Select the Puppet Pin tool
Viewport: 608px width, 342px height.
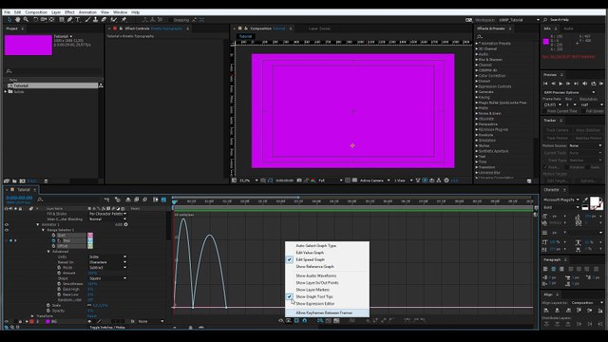pyautogui.click(x=123, y=20)
